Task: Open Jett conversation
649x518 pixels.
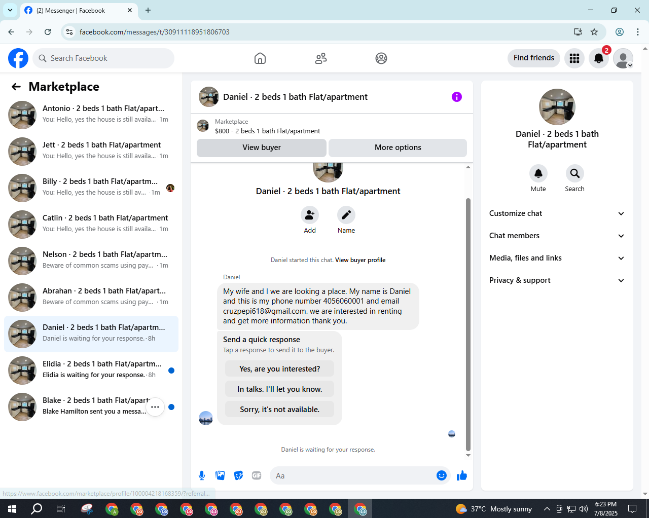Action: [91, 152]
